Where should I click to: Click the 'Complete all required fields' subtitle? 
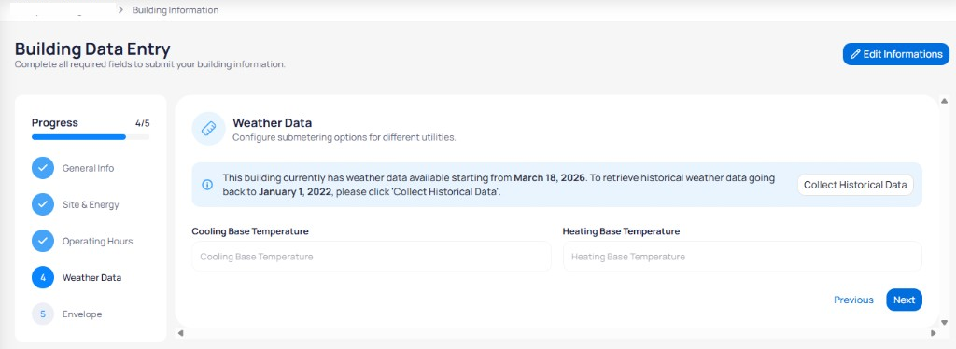pos(150,64)
